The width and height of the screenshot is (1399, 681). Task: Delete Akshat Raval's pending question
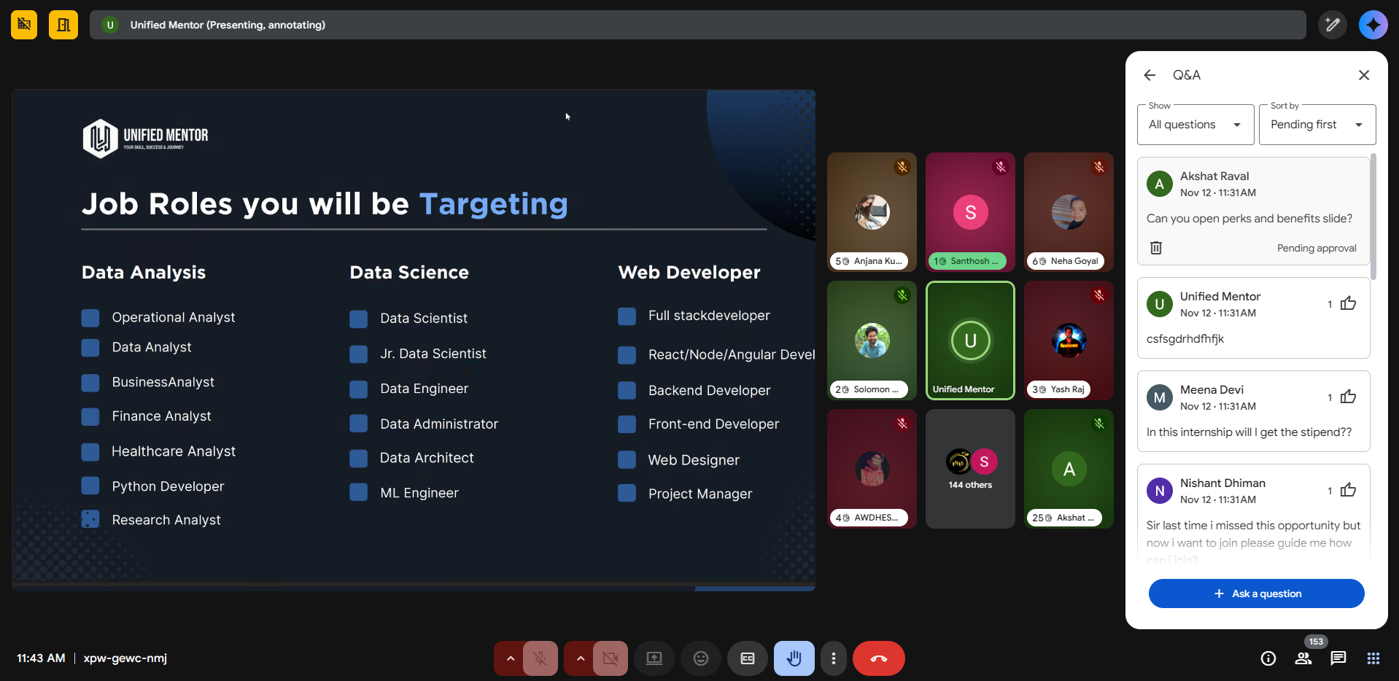(1156, 248)
